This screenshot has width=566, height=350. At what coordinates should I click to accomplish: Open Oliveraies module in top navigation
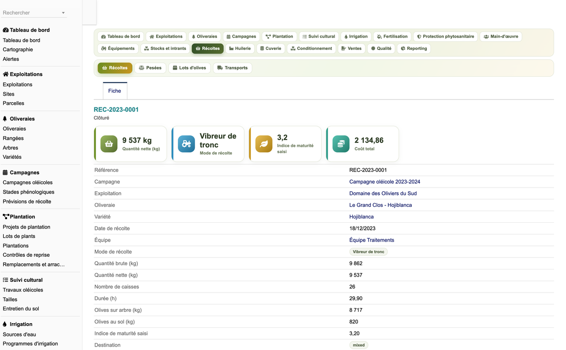(204, 36)
